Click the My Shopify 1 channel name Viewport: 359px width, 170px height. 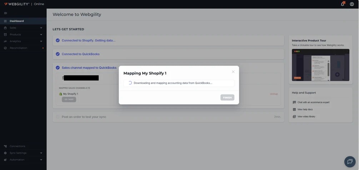click(70, 94)
